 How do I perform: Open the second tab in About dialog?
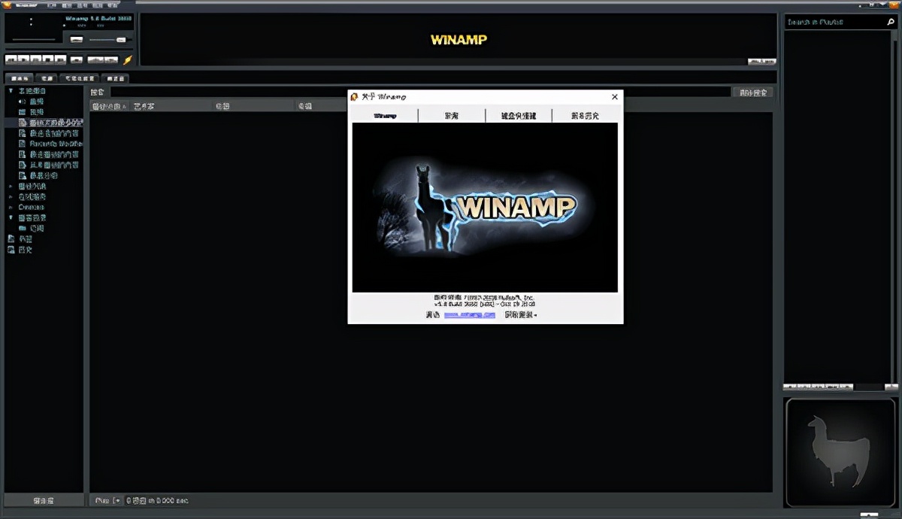click(452, 116)
